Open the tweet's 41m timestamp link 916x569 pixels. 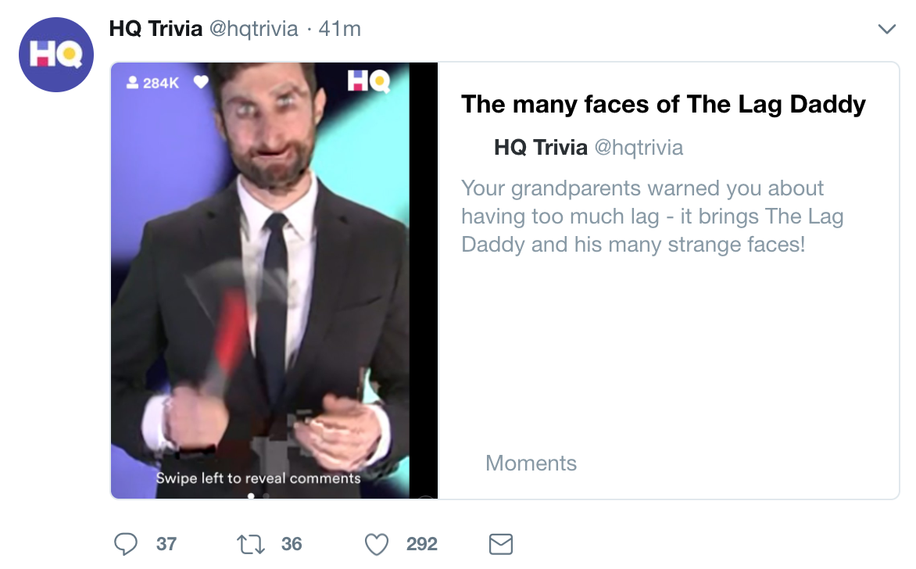pyautogui.click(x=339, y=29)
